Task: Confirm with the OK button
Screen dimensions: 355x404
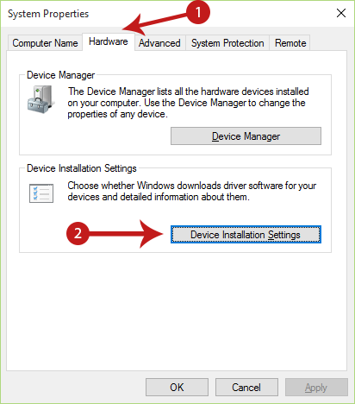Action: (177, 388)
